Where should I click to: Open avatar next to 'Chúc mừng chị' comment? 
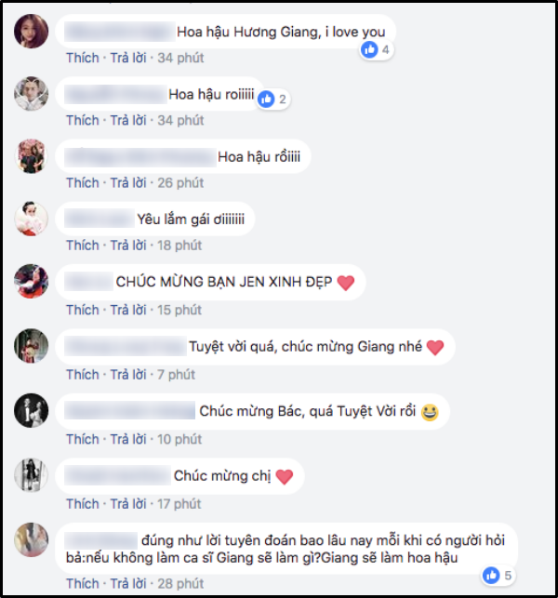(x=32, y=475)
